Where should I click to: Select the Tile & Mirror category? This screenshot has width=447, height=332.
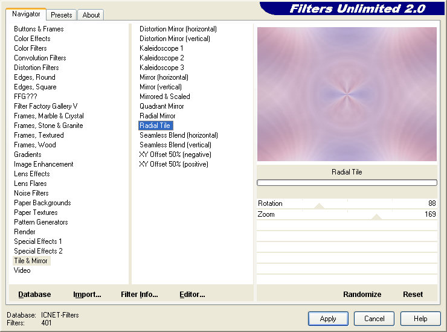tap(31, 261)
